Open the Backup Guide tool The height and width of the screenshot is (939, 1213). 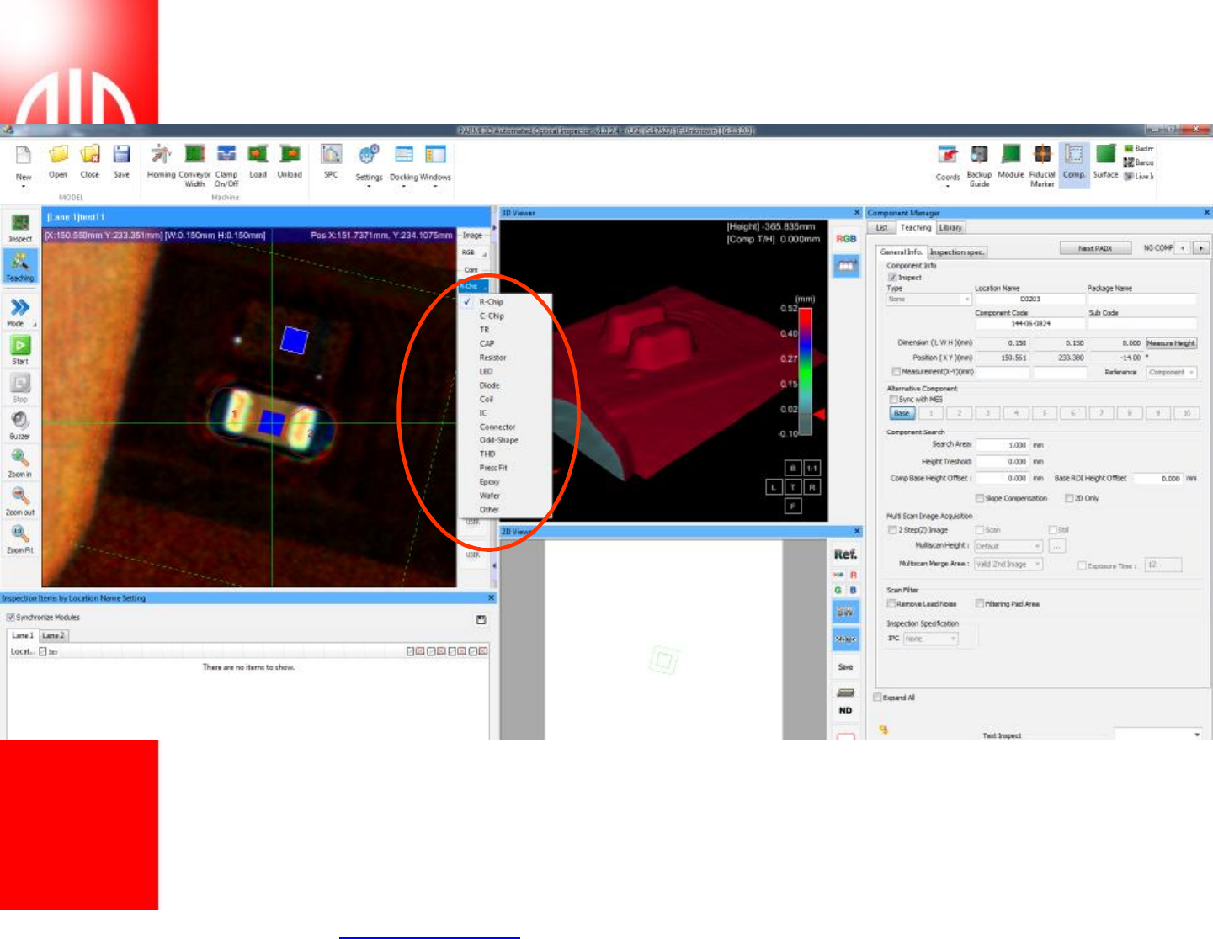click(x=979, y=156)
